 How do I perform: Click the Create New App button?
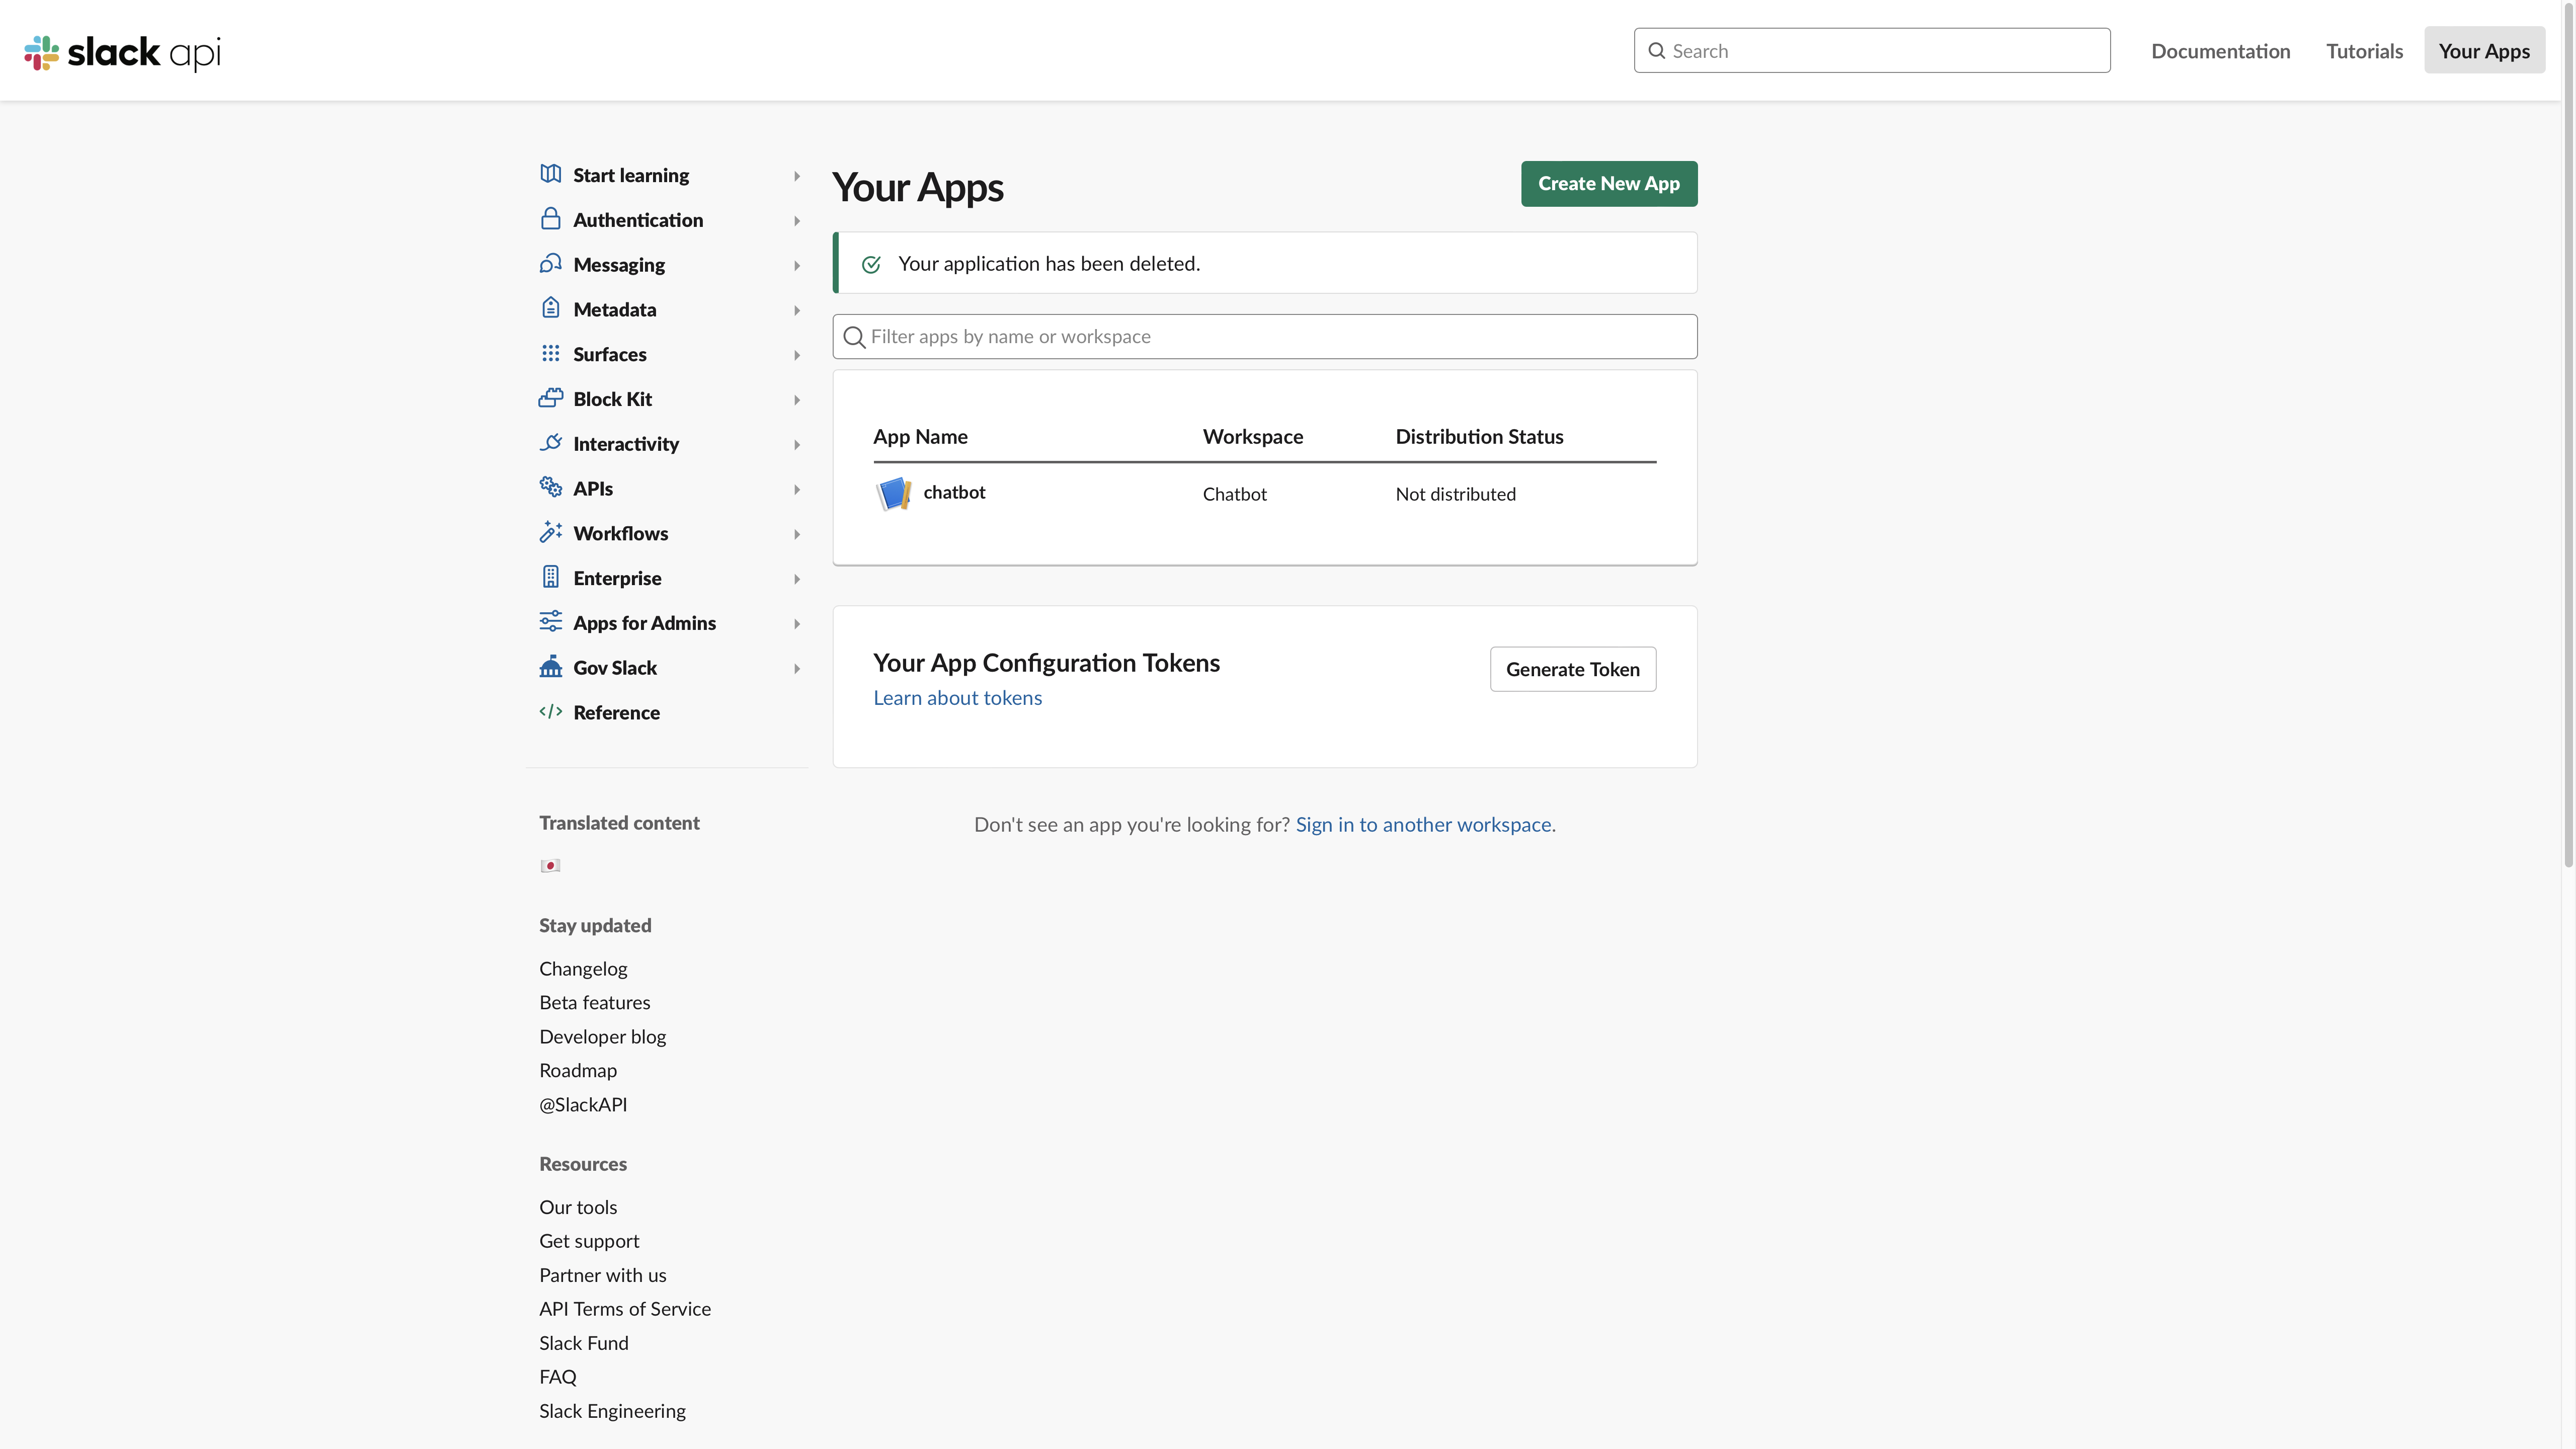point(1609,184)
